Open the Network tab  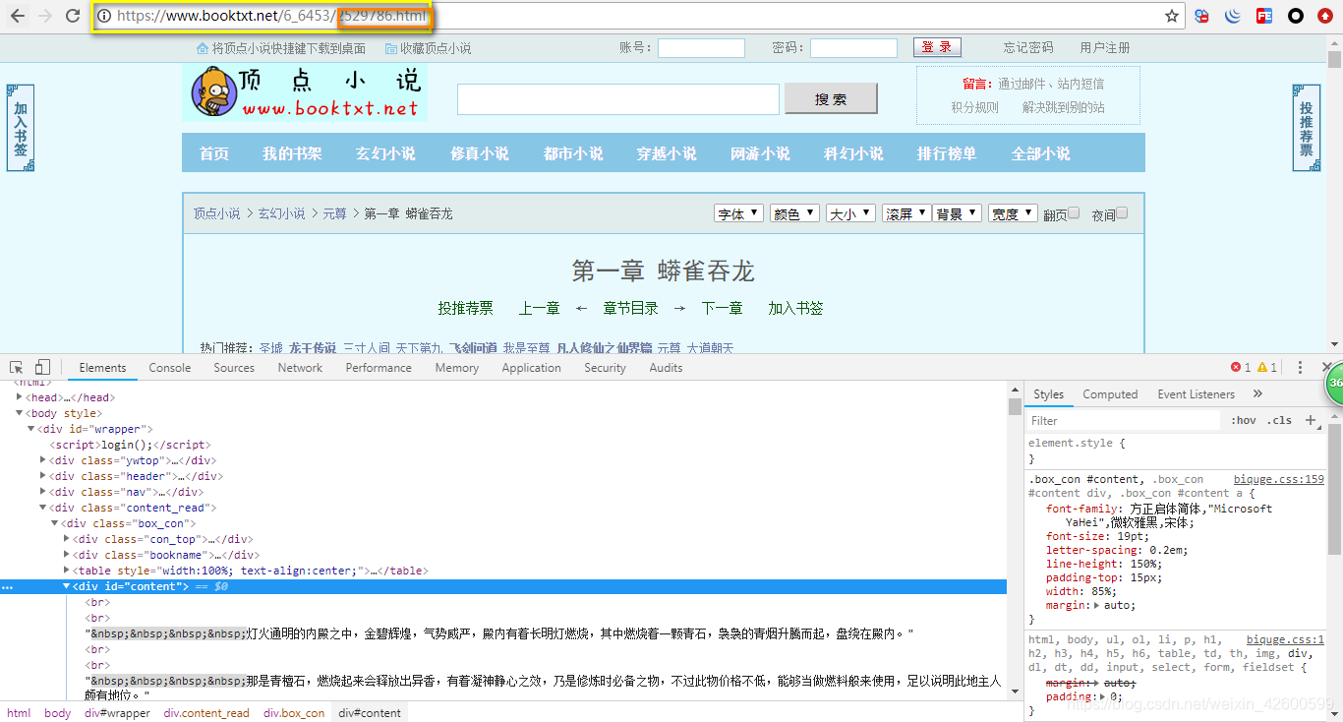click(x=300, y=367)
